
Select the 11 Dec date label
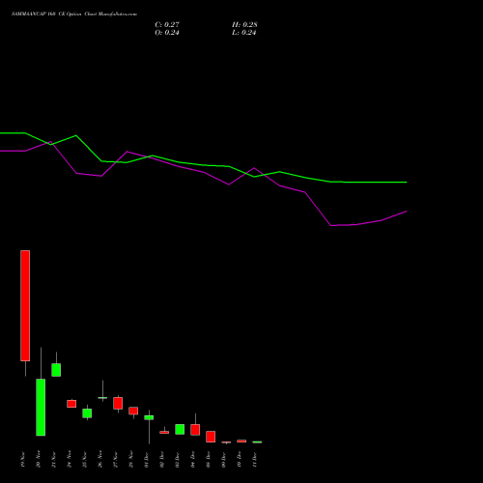pos(254,460)
